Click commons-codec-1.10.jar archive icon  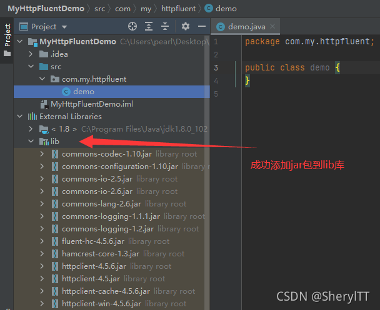[x=55, y=154]
